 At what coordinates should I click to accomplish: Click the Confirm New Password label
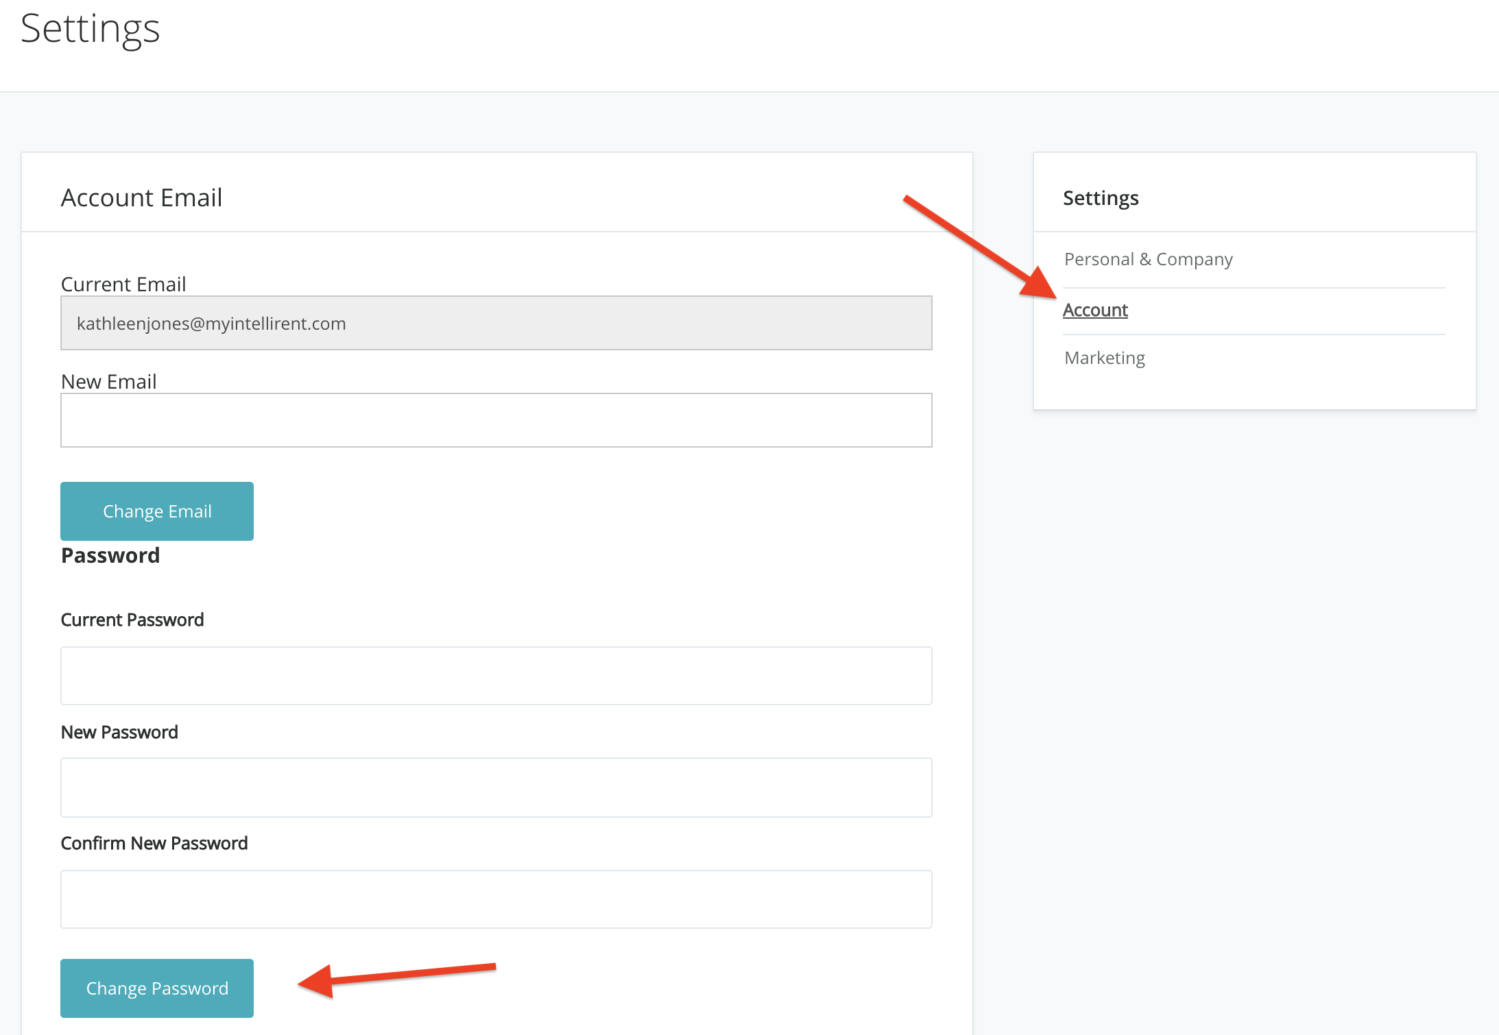pos(154,843)
